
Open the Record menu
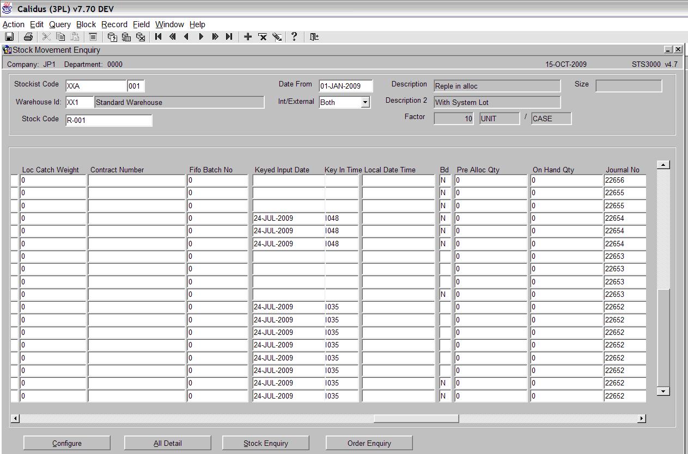114,24
